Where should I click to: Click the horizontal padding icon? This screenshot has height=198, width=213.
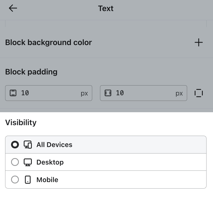click(x=108, y=93)
